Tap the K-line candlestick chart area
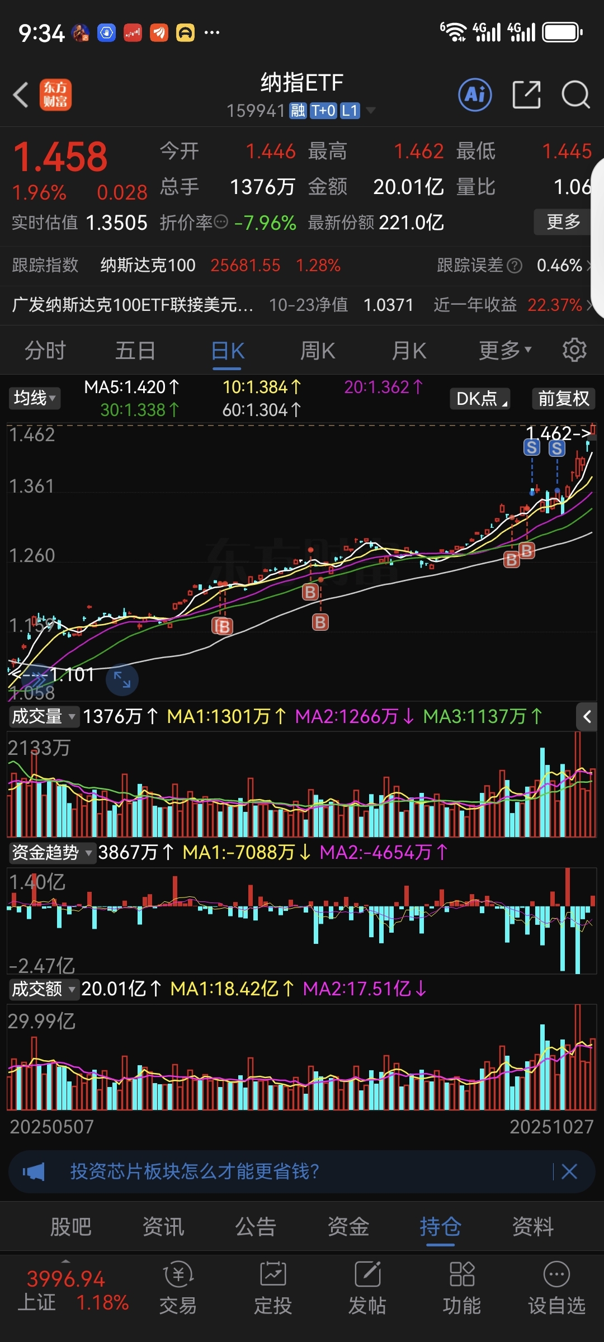Image resolution: width=604 pixels, height=1342 pixels. [302, 562]
